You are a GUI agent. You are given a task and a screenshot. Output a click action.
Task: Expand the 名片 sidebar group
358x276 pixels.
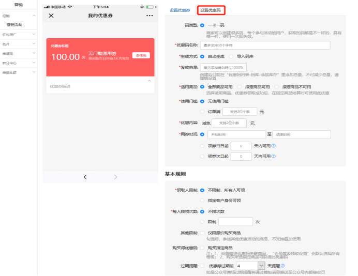coord(34,44)
